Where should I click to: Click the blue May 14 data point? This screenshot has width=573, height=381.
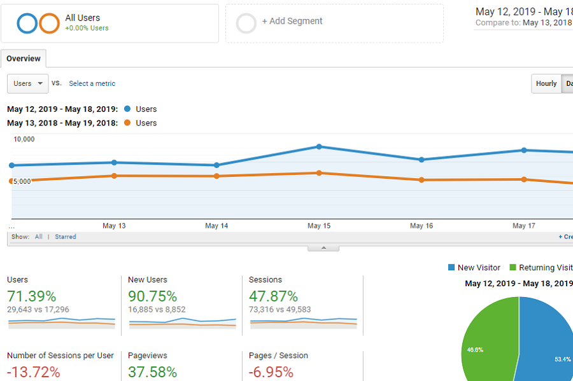click(216, 165)
